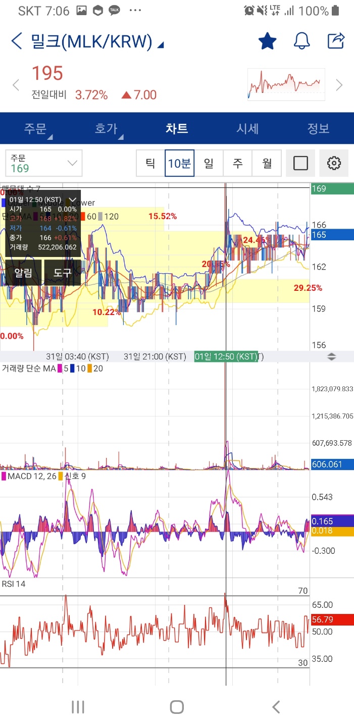Tap the Android back button

(x=276, y=707)
